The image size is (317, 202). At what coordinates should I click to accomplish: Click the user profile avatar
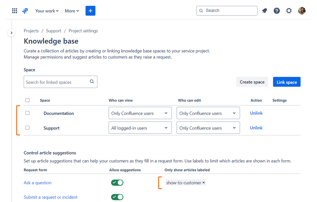302,11
